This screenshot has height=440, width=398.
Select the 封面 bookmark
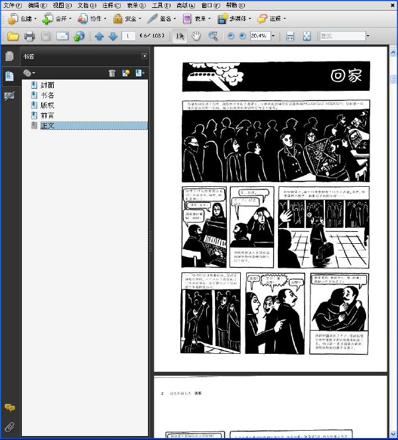pyautogui.click(x=47, y=85)
